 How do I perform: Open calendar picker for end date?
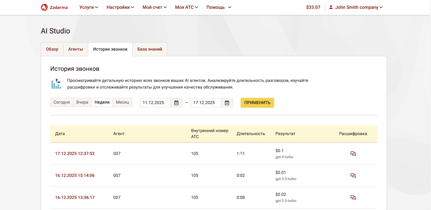227,103
